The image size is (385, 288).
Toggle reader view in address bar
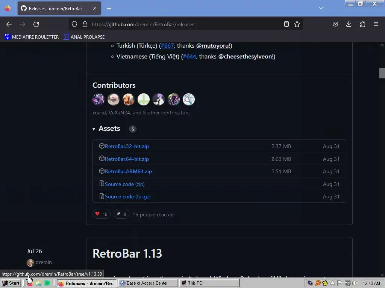tap(286, 24)
